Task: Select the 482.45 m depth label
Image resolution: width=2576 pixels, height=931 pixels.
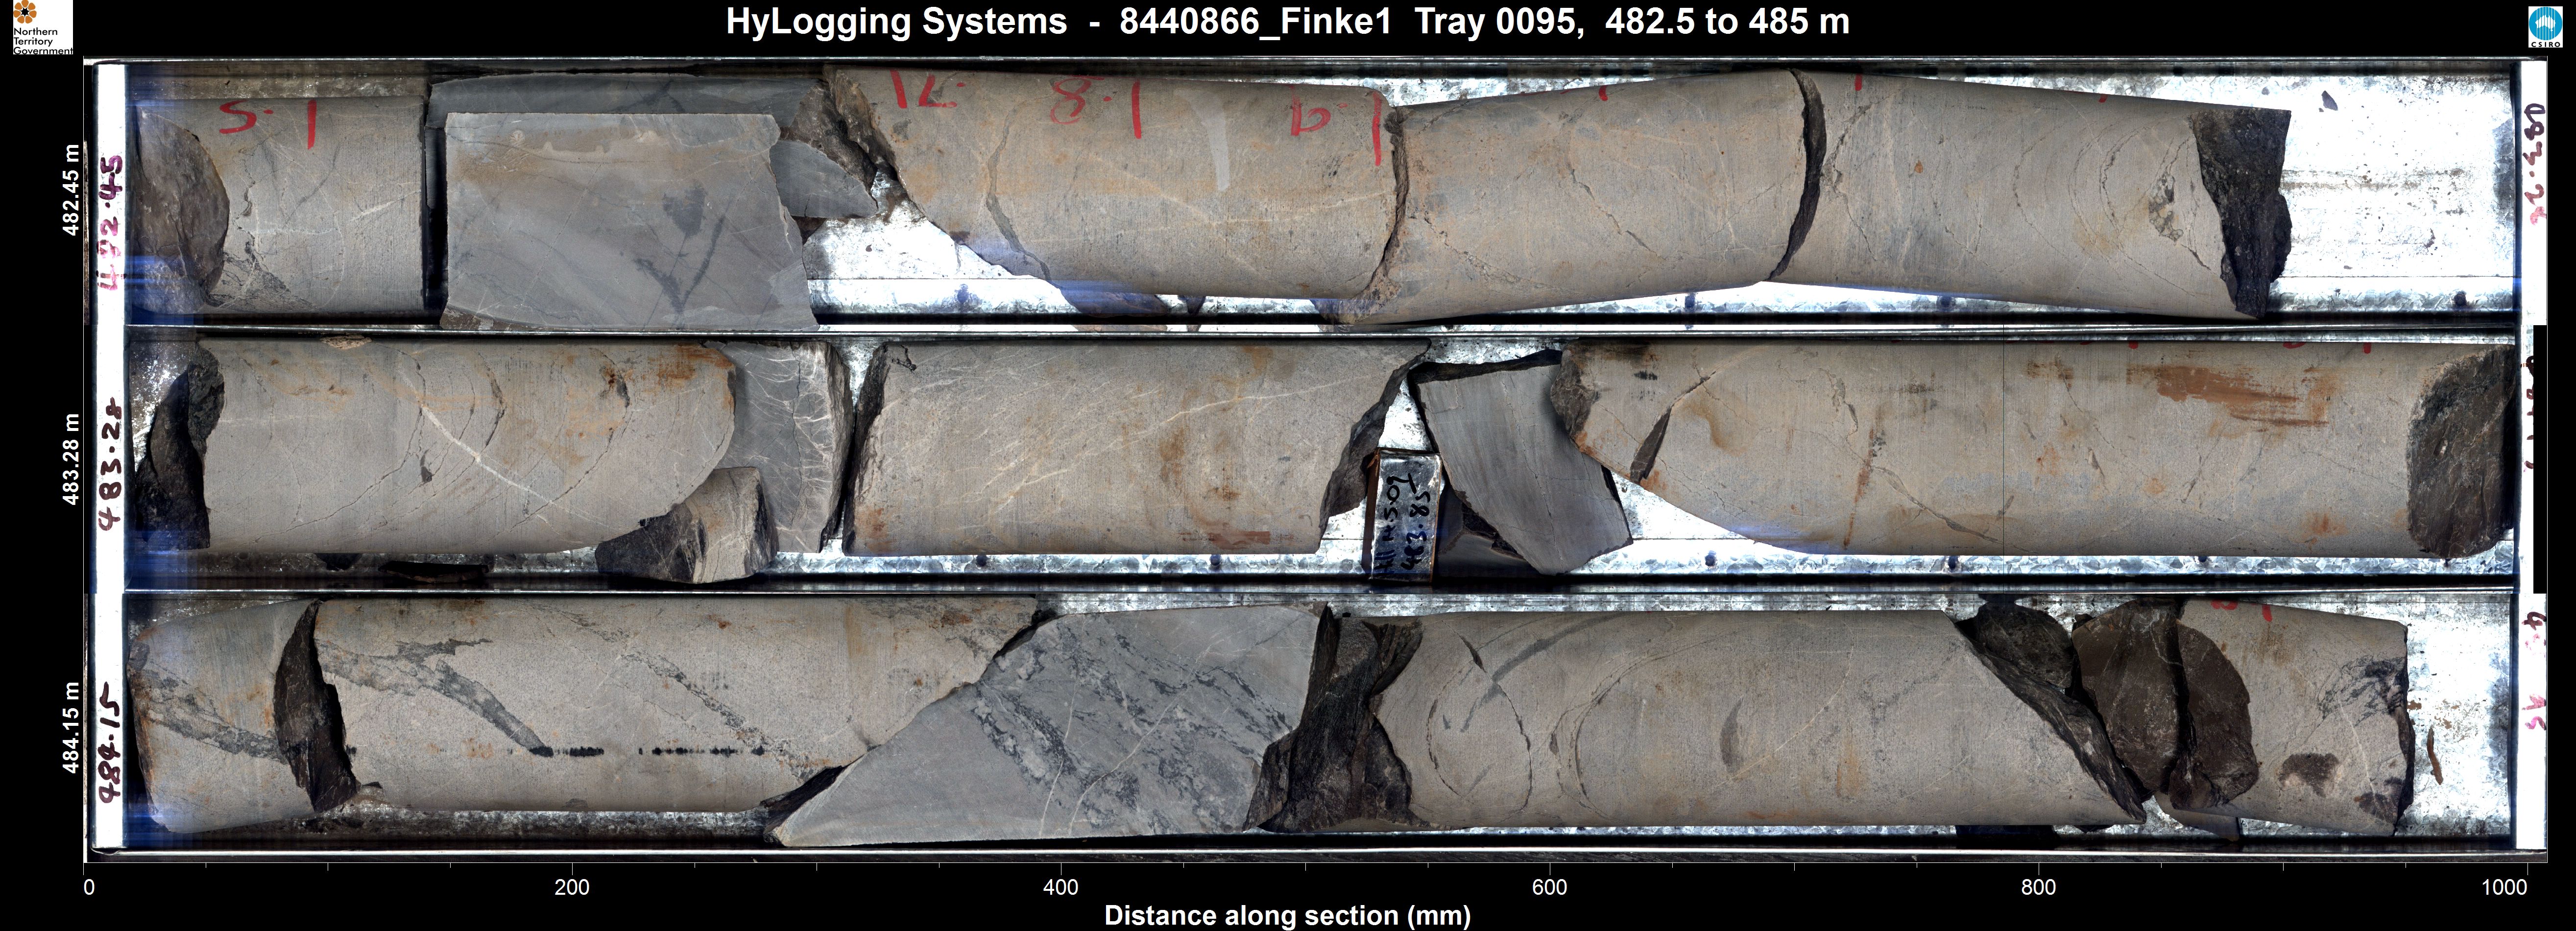Action: click(x=71, y=190)
